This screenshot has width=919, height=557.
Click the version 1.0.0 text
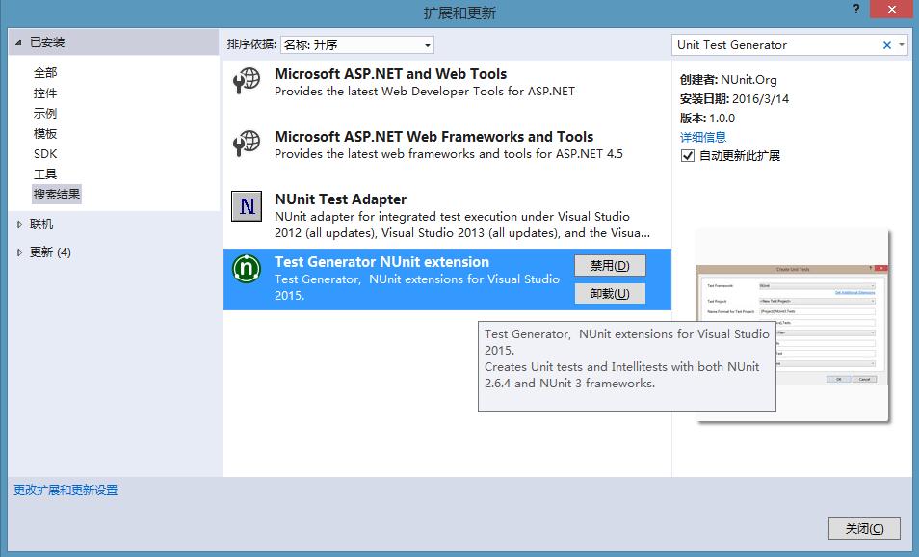(x=722, y=119)
